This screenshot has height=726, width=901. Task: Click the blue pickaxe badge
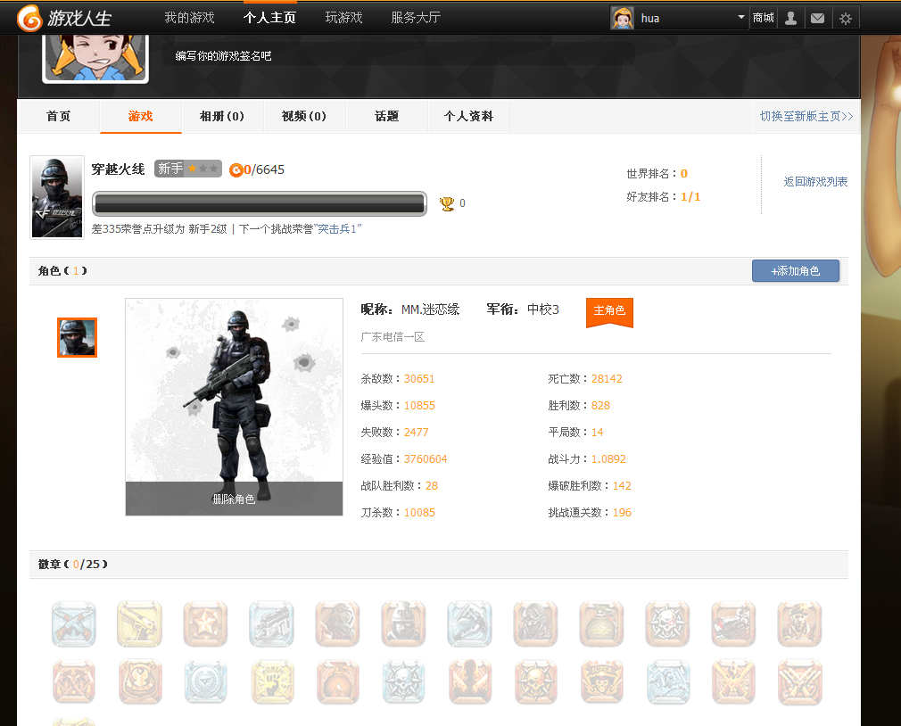pos(469,623)
